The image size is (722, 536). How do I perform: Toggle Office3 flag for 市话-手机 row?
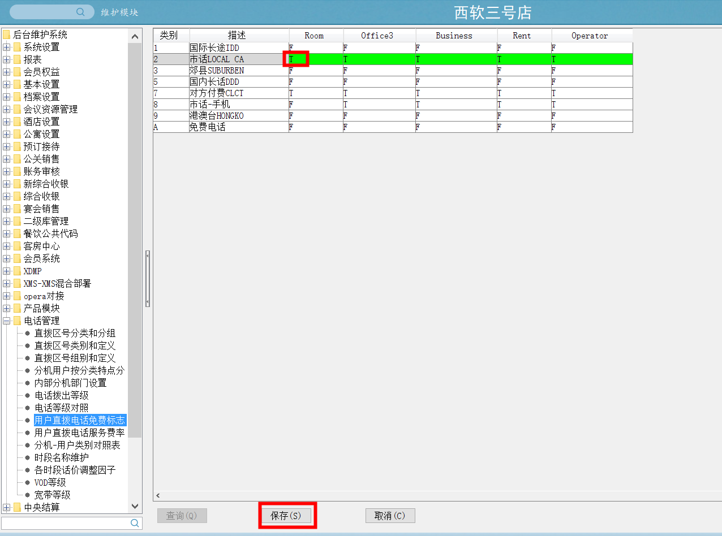tap(378, 105)
